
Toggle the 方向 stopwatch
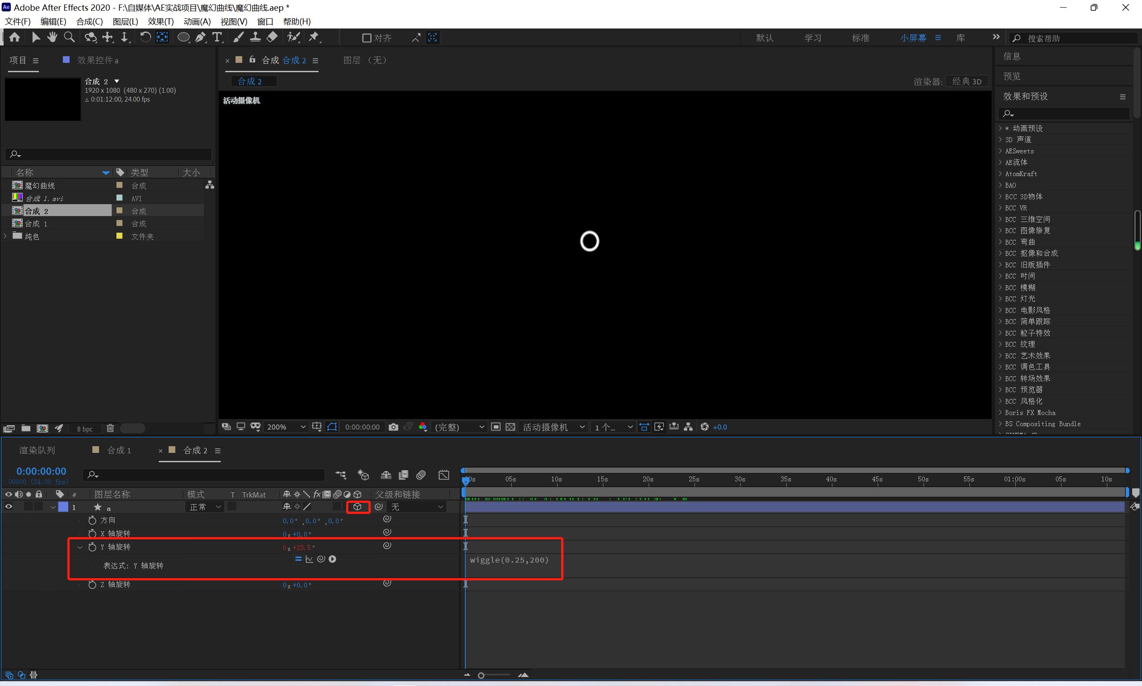pyautogui.click(x=92, y=520)
